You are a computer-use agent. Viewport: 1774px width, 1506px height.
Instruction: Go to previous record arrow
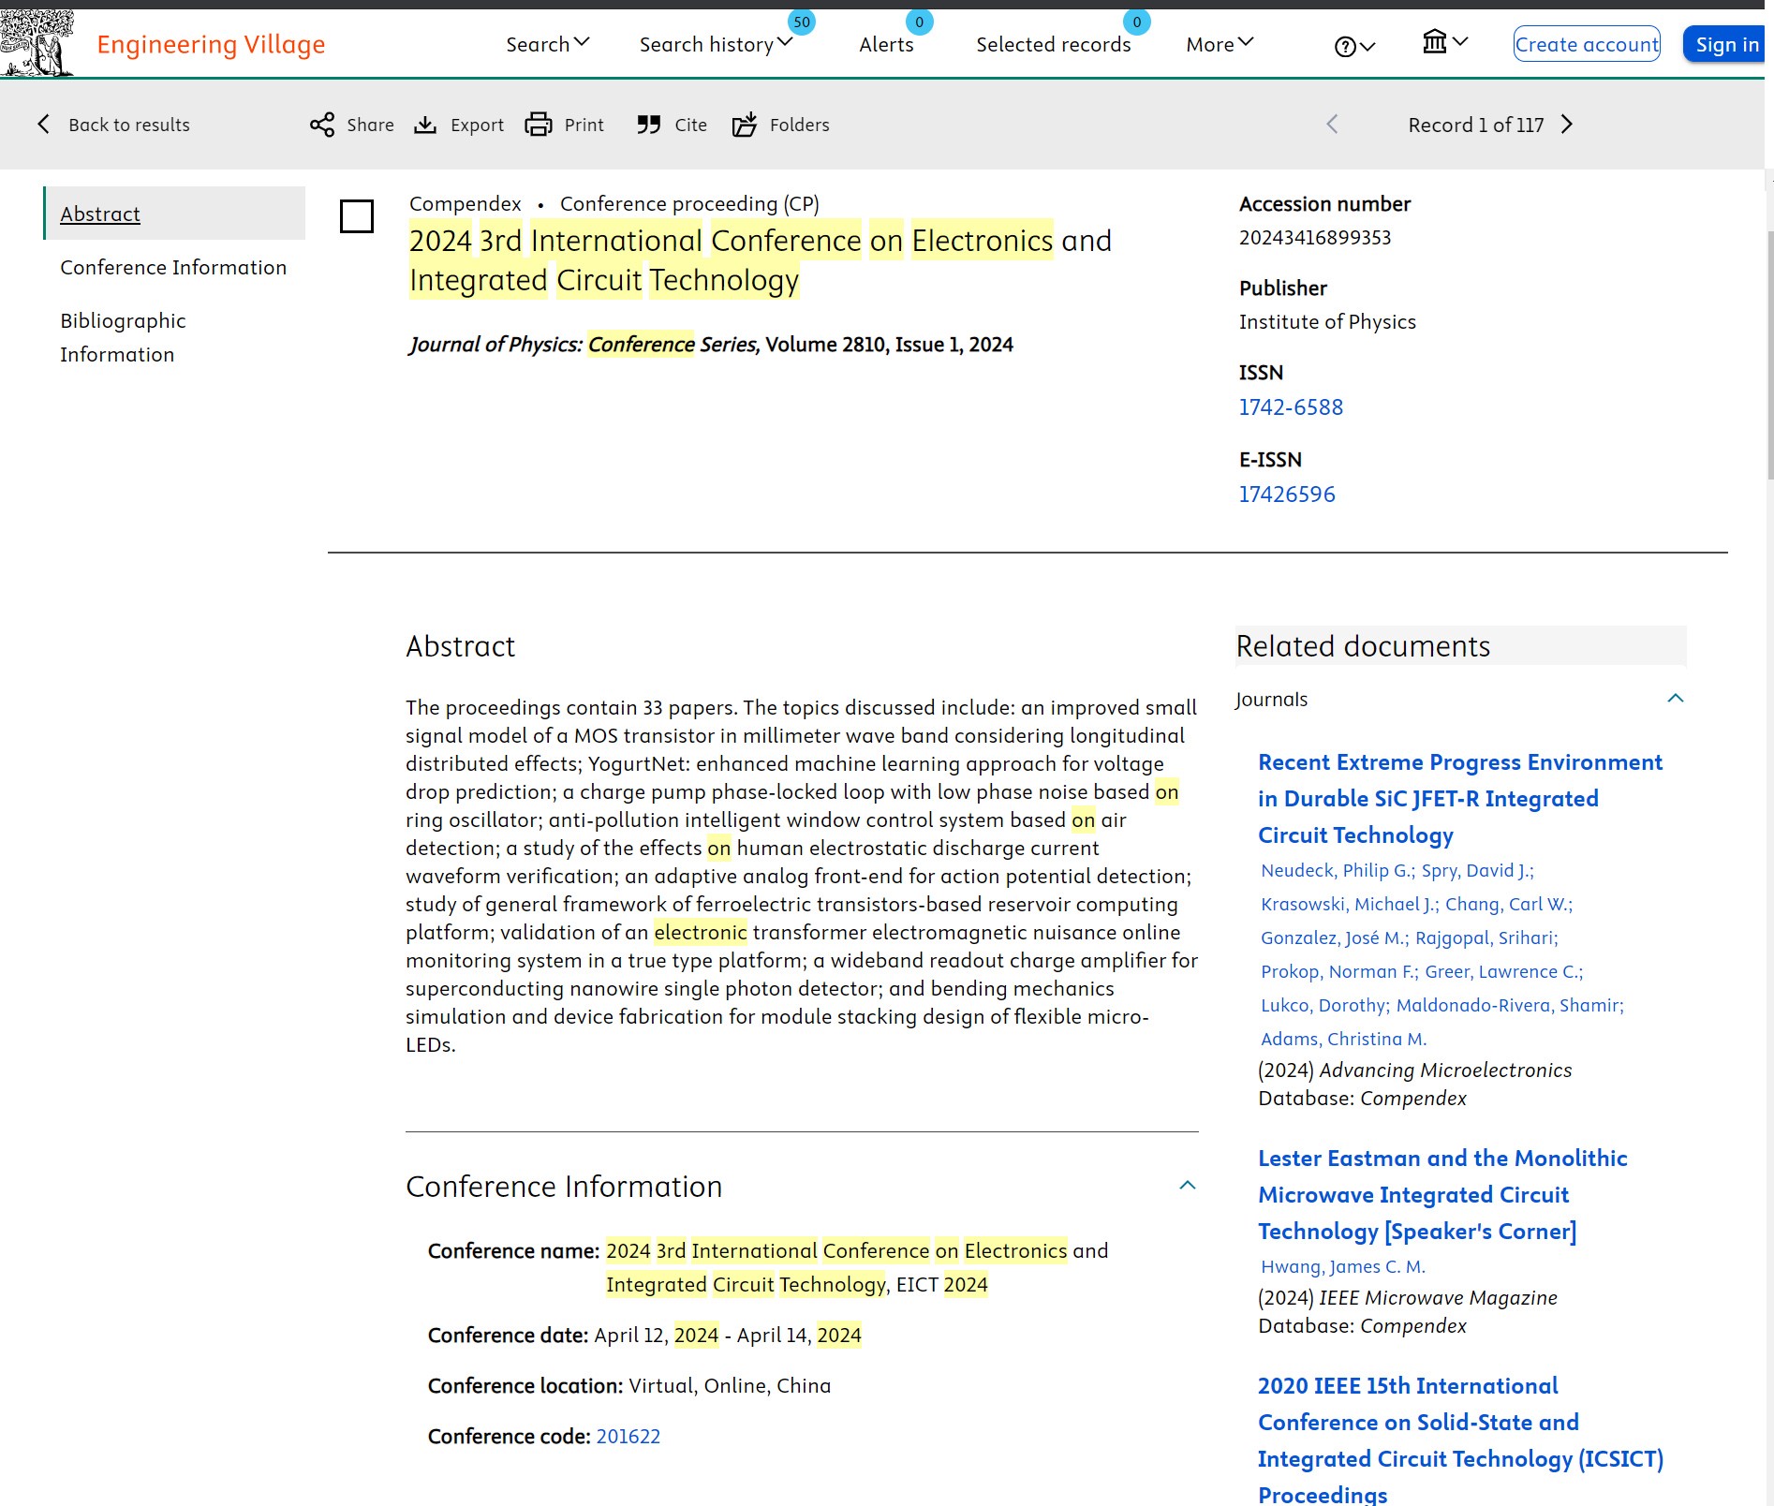click(1332, 125)
